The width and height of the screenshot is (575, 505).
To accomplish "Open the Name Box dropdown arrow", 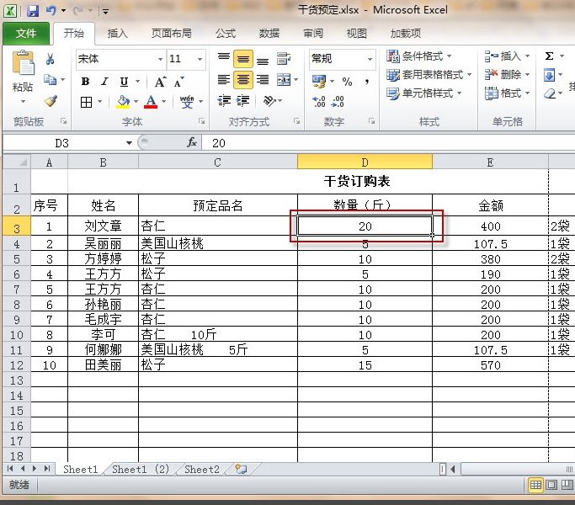I will click(129, 143).
